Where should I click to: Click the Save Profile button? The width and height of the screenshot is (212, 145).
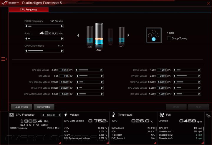tap(44, 107)
